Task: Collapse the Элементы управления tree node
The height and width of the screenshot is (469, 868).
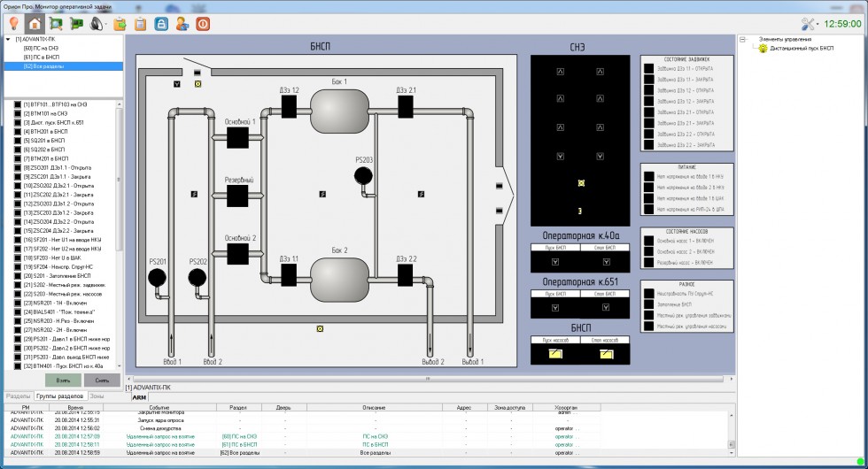Action: (743, 39)
